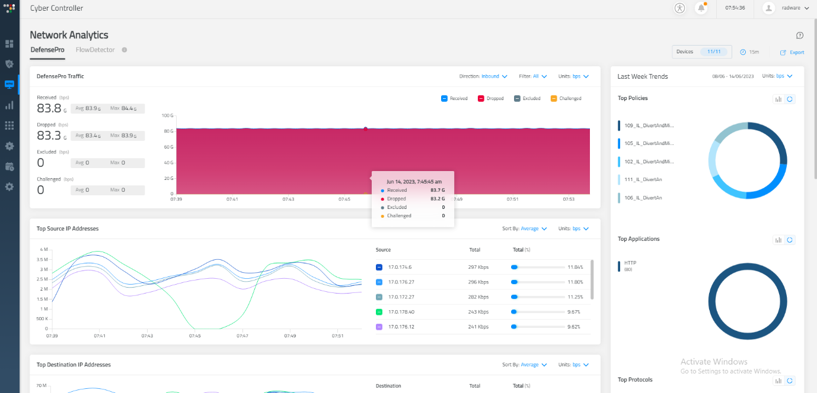The height and width of the screenshot is (393, 817).
Task: Open the scheduler calendar icon in sidebar
Action: (x=9, y=166)
